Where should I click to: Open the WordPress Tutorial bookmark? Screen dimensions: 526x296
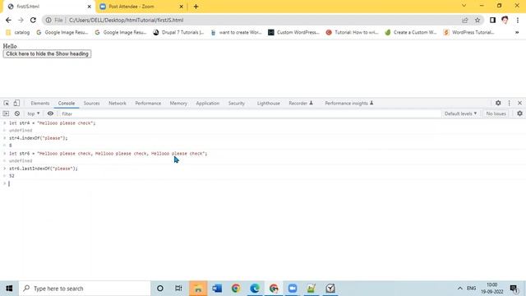[x=469, y=33]
